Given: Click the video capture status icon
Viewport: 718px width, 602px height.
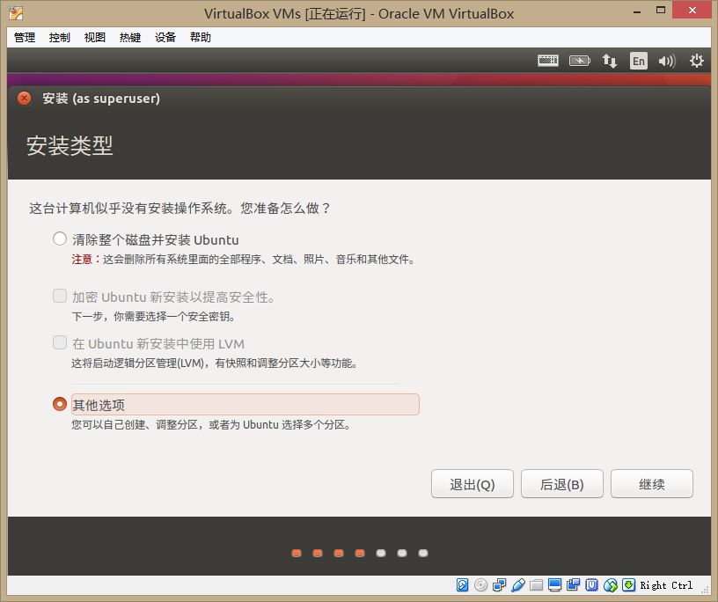Looking at the screenshot, I should (573, 585).
